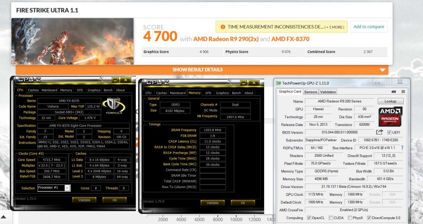423x224 pixels.
Task: Click the NB Frequency value 2407.6 MHz
Action: pyautogui.click(x=235, y=116)
